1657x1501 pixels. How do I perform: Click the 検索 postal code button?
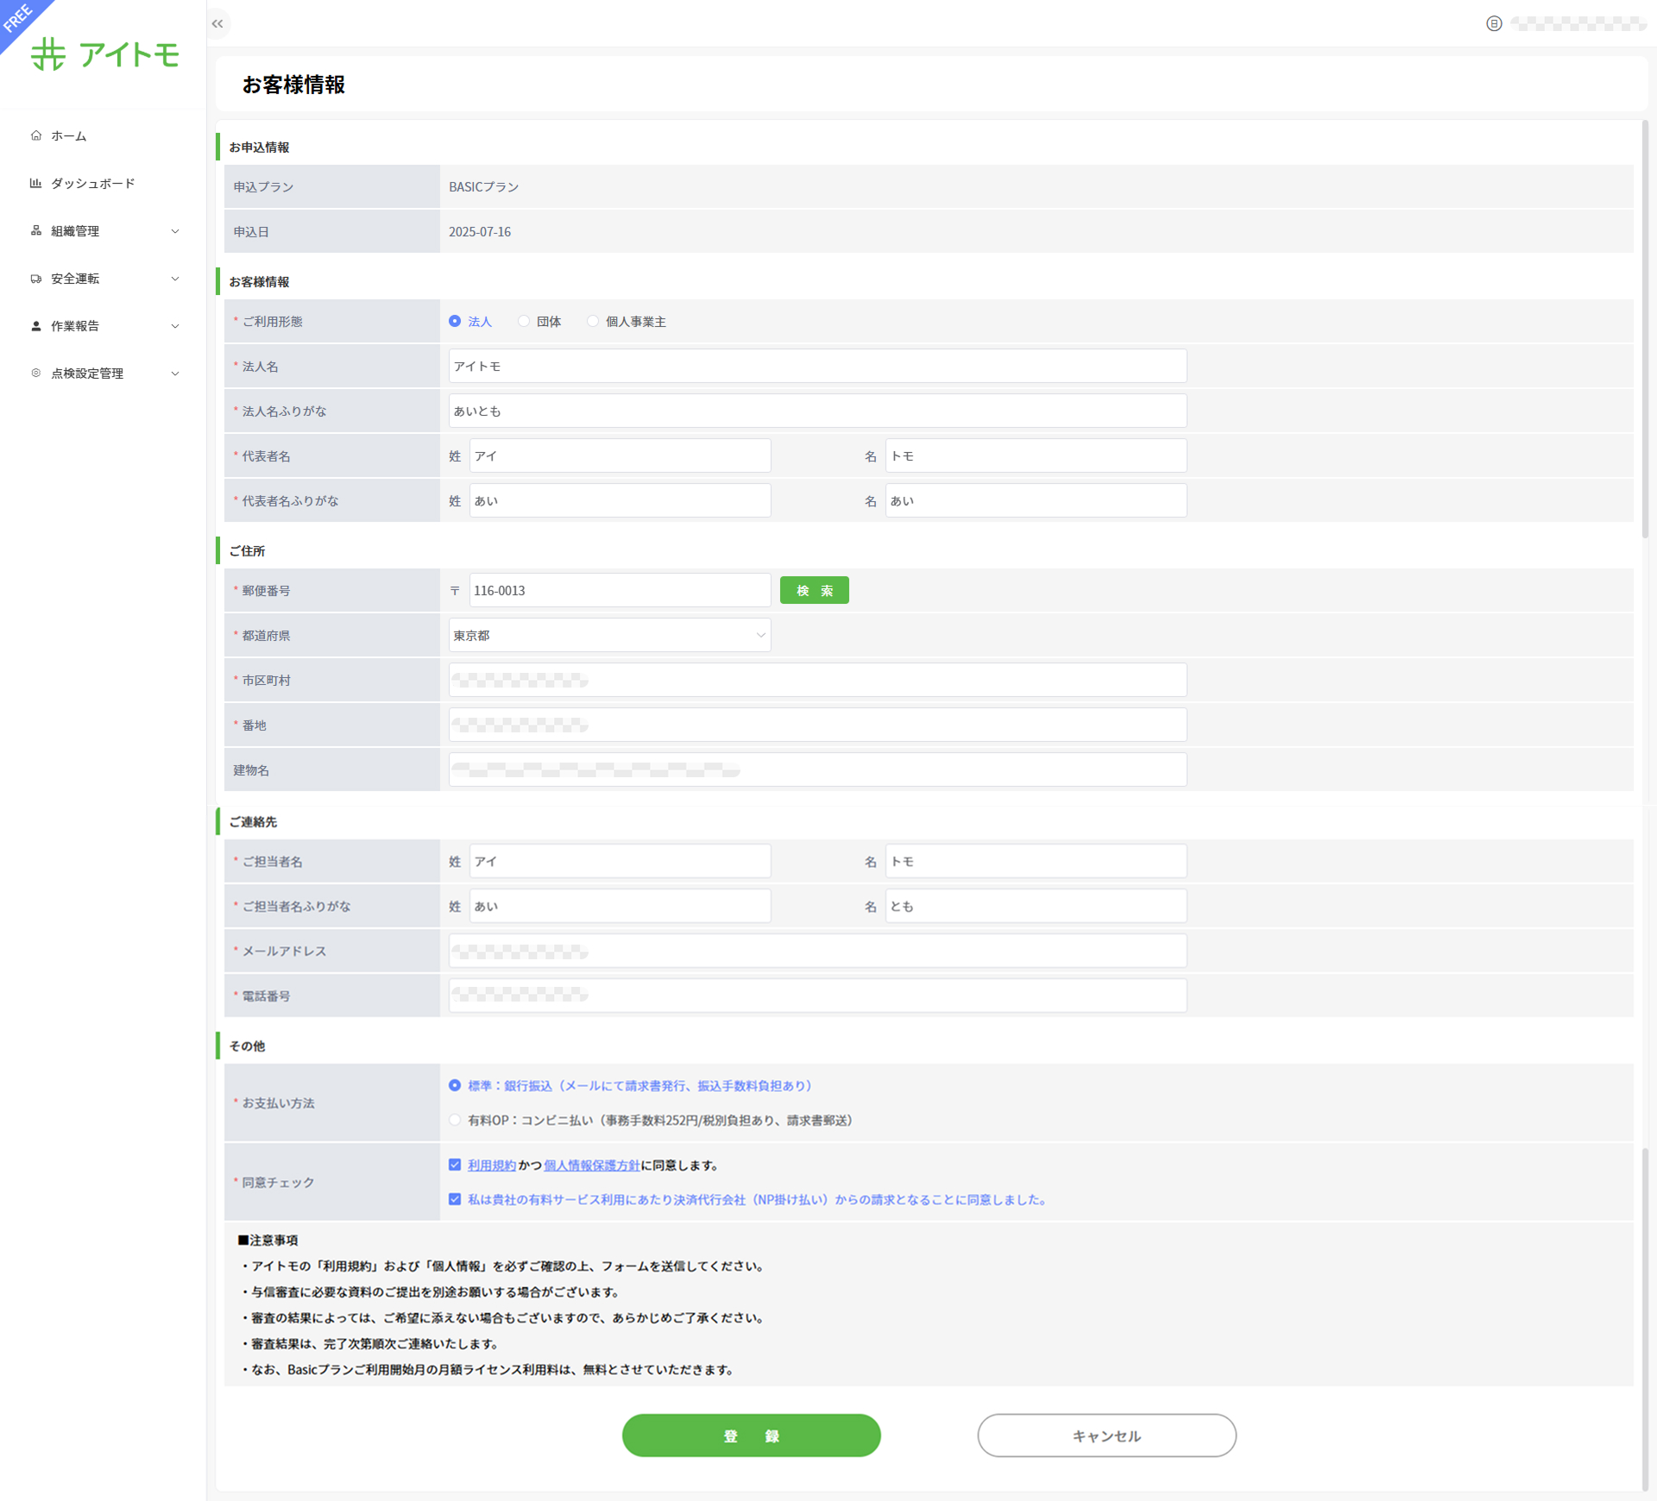[814, 591]
